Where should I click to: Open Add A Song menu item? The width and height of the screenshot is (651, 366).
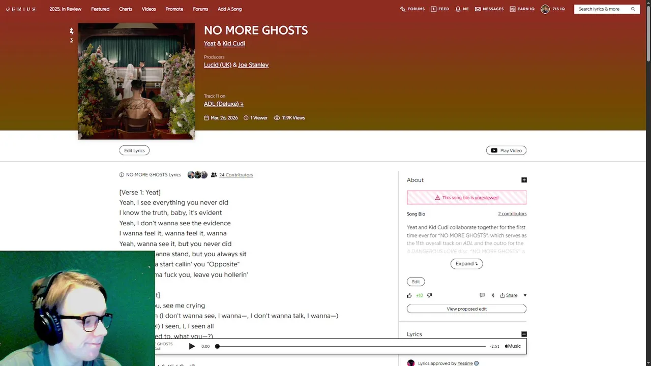click(x=229, y=9)
